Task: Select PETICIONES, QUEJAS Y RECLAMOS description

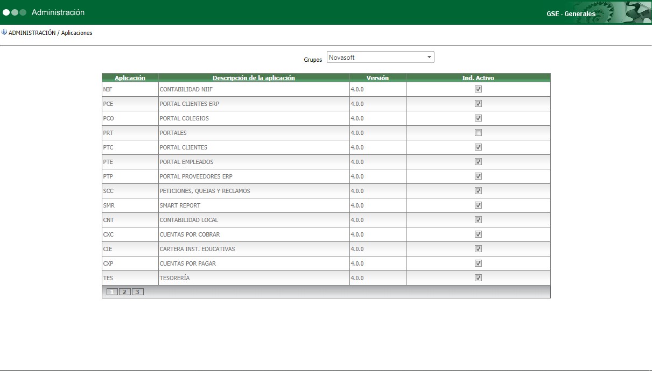Action: 205,191
